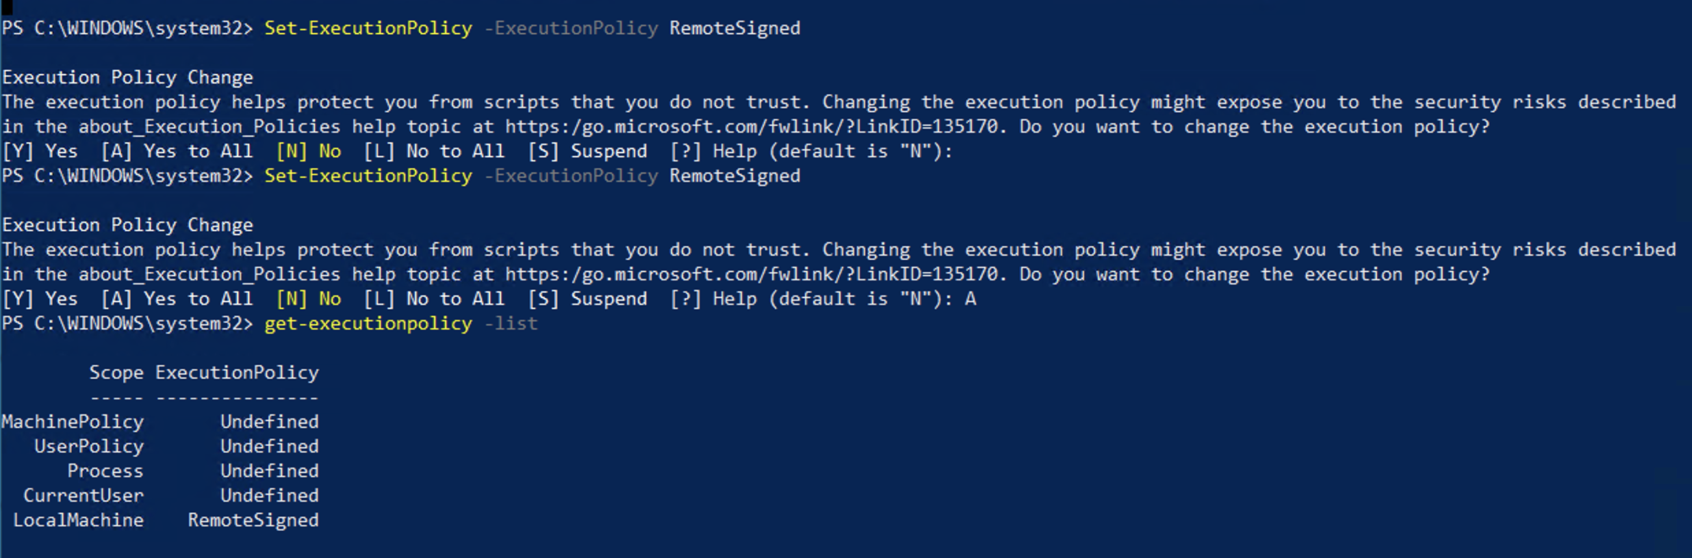
Task: Click the typed "A" answer after the prompt
Action: pyautogui.click(x=971, y=299)
